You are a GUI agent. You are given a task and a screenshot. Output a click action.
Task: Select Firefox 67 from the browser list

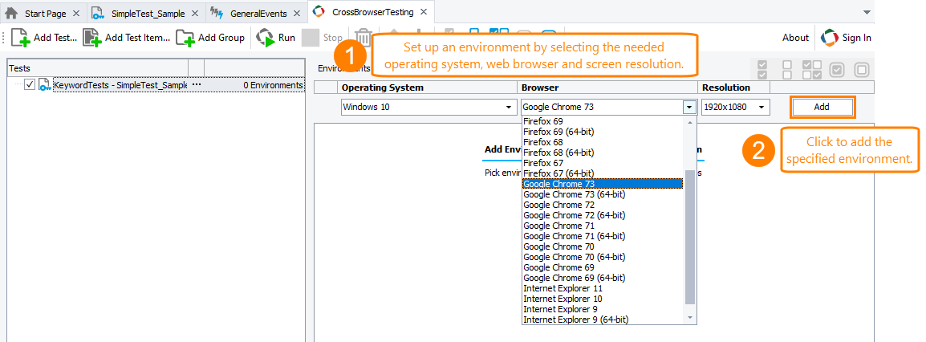603,163
